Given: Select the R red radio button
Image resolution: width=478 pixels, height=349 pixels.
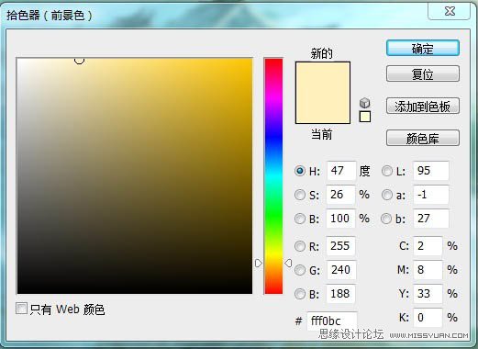Looking at the screenshot, I should (x=300, y=246).
